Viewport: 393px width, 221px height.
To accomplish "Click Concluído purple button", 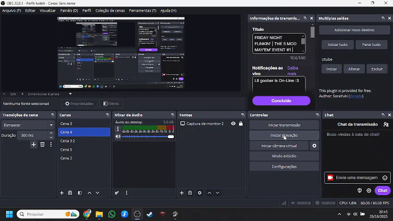I will tap(281, 101).
